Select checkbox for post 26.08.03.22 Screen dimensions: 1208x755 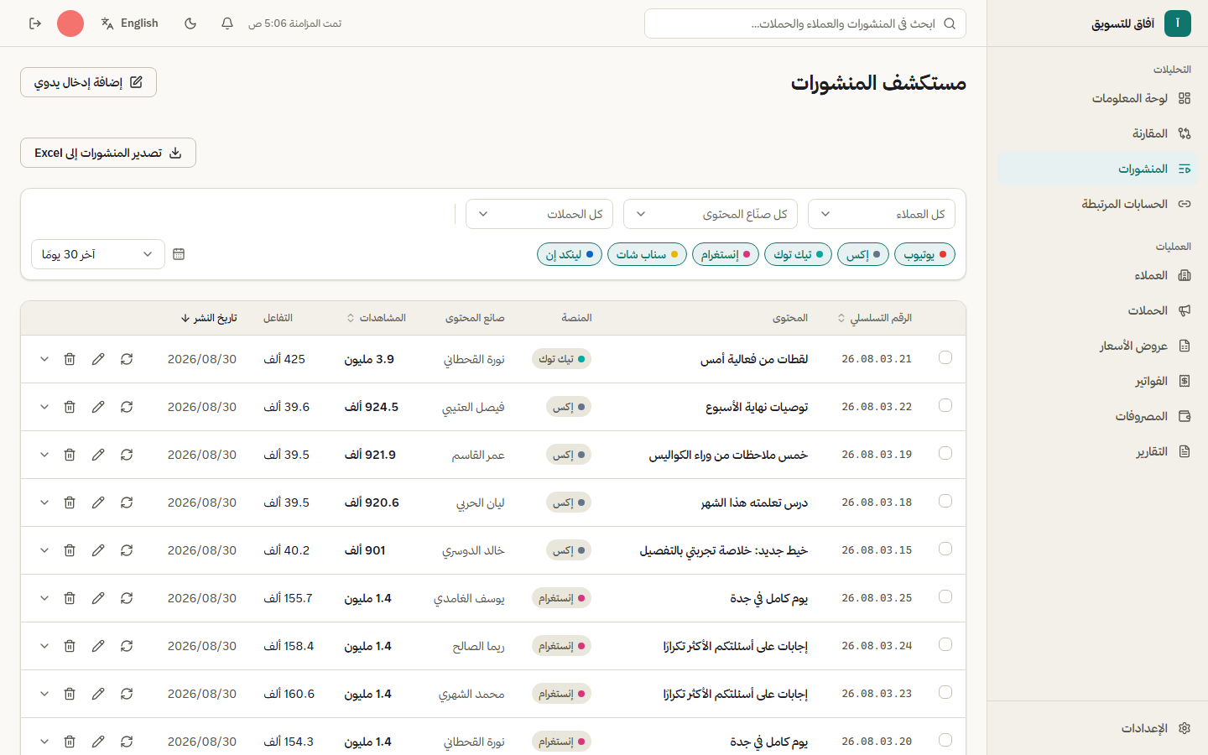pyautogui.click(x=945, y=405)
